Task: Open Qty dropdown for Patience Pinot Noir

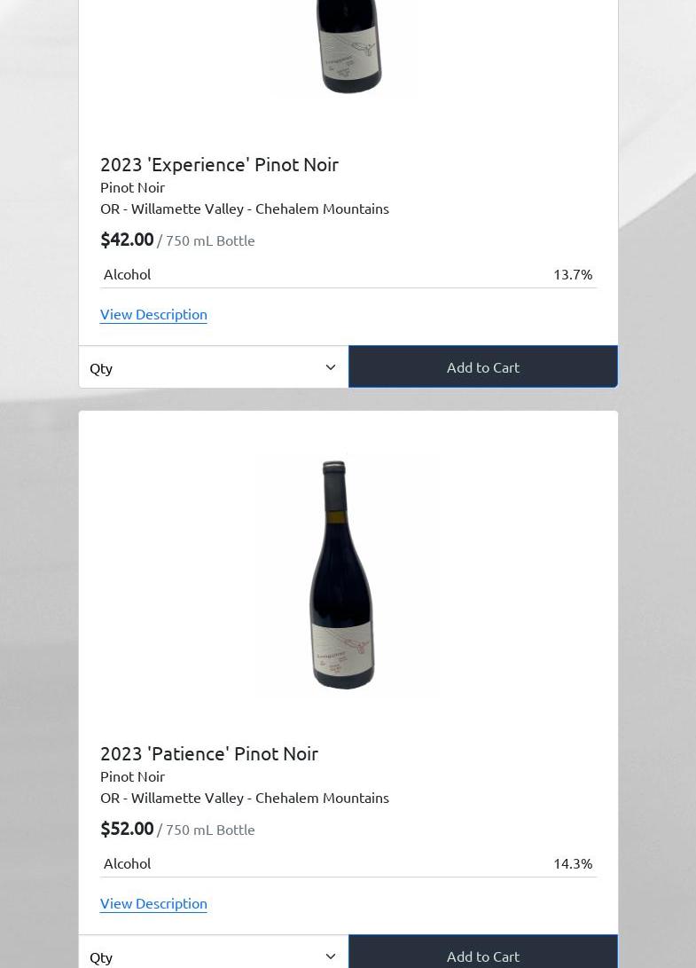Action: point(214,954)
